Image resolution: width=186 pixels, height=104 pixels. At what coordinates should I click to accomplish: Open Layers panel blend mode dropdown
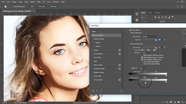pos(150,21)
